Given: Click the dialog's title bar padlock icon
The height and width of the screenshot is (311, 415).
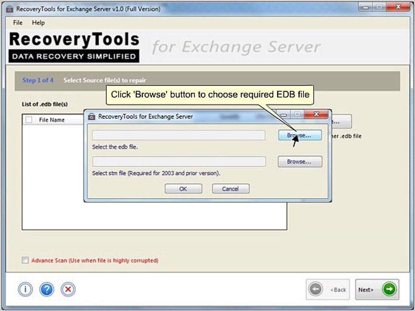Looking at the screenshot, I should pyautogui.click(x=92, y=116).
